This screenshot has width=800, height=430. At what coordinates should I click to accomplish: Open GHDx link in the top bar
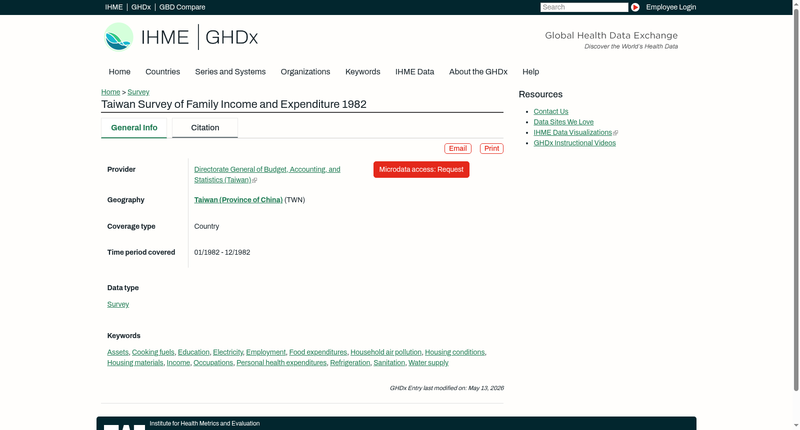tap(141, 7)
